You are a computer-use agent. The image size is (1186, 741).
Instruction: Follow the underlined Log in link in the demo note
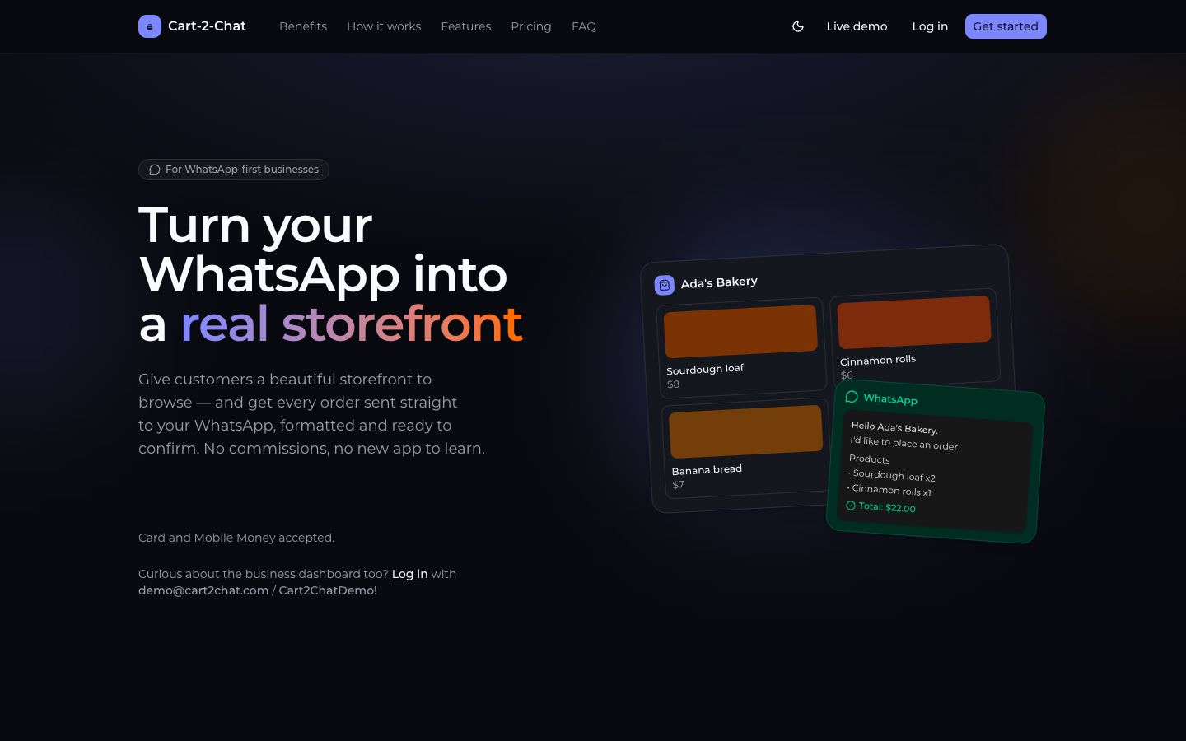pos(409,574)
